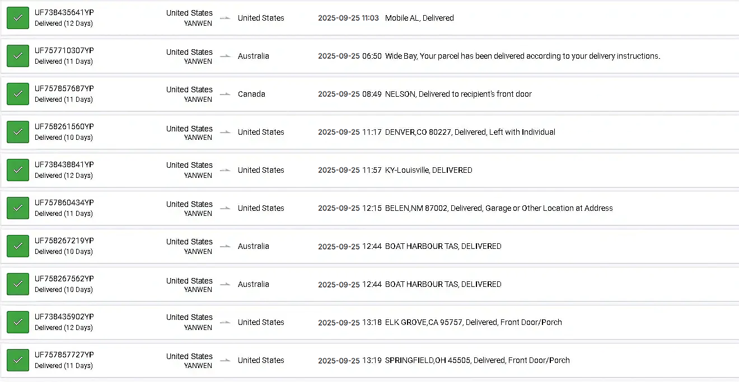Click the "Delivered (11 Days)" label under UF757857687YP
Image resolution: width=739 pixels, height=382 pixels.
click(x=63, y=100)
